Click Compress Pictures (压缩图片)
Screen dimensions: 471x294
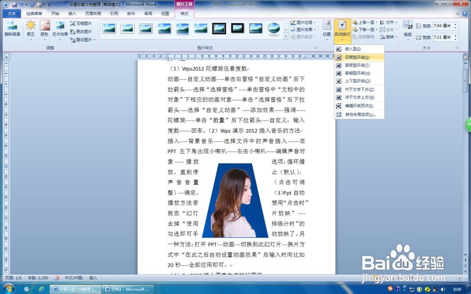click(x=81, y=24)
